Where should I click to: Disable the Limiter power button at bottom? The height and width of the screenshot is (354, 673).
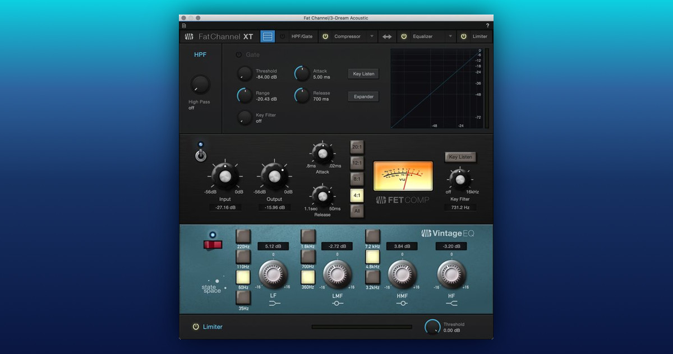tap(195, 327)
